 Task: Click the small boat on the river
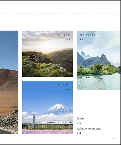coord(88,77)
